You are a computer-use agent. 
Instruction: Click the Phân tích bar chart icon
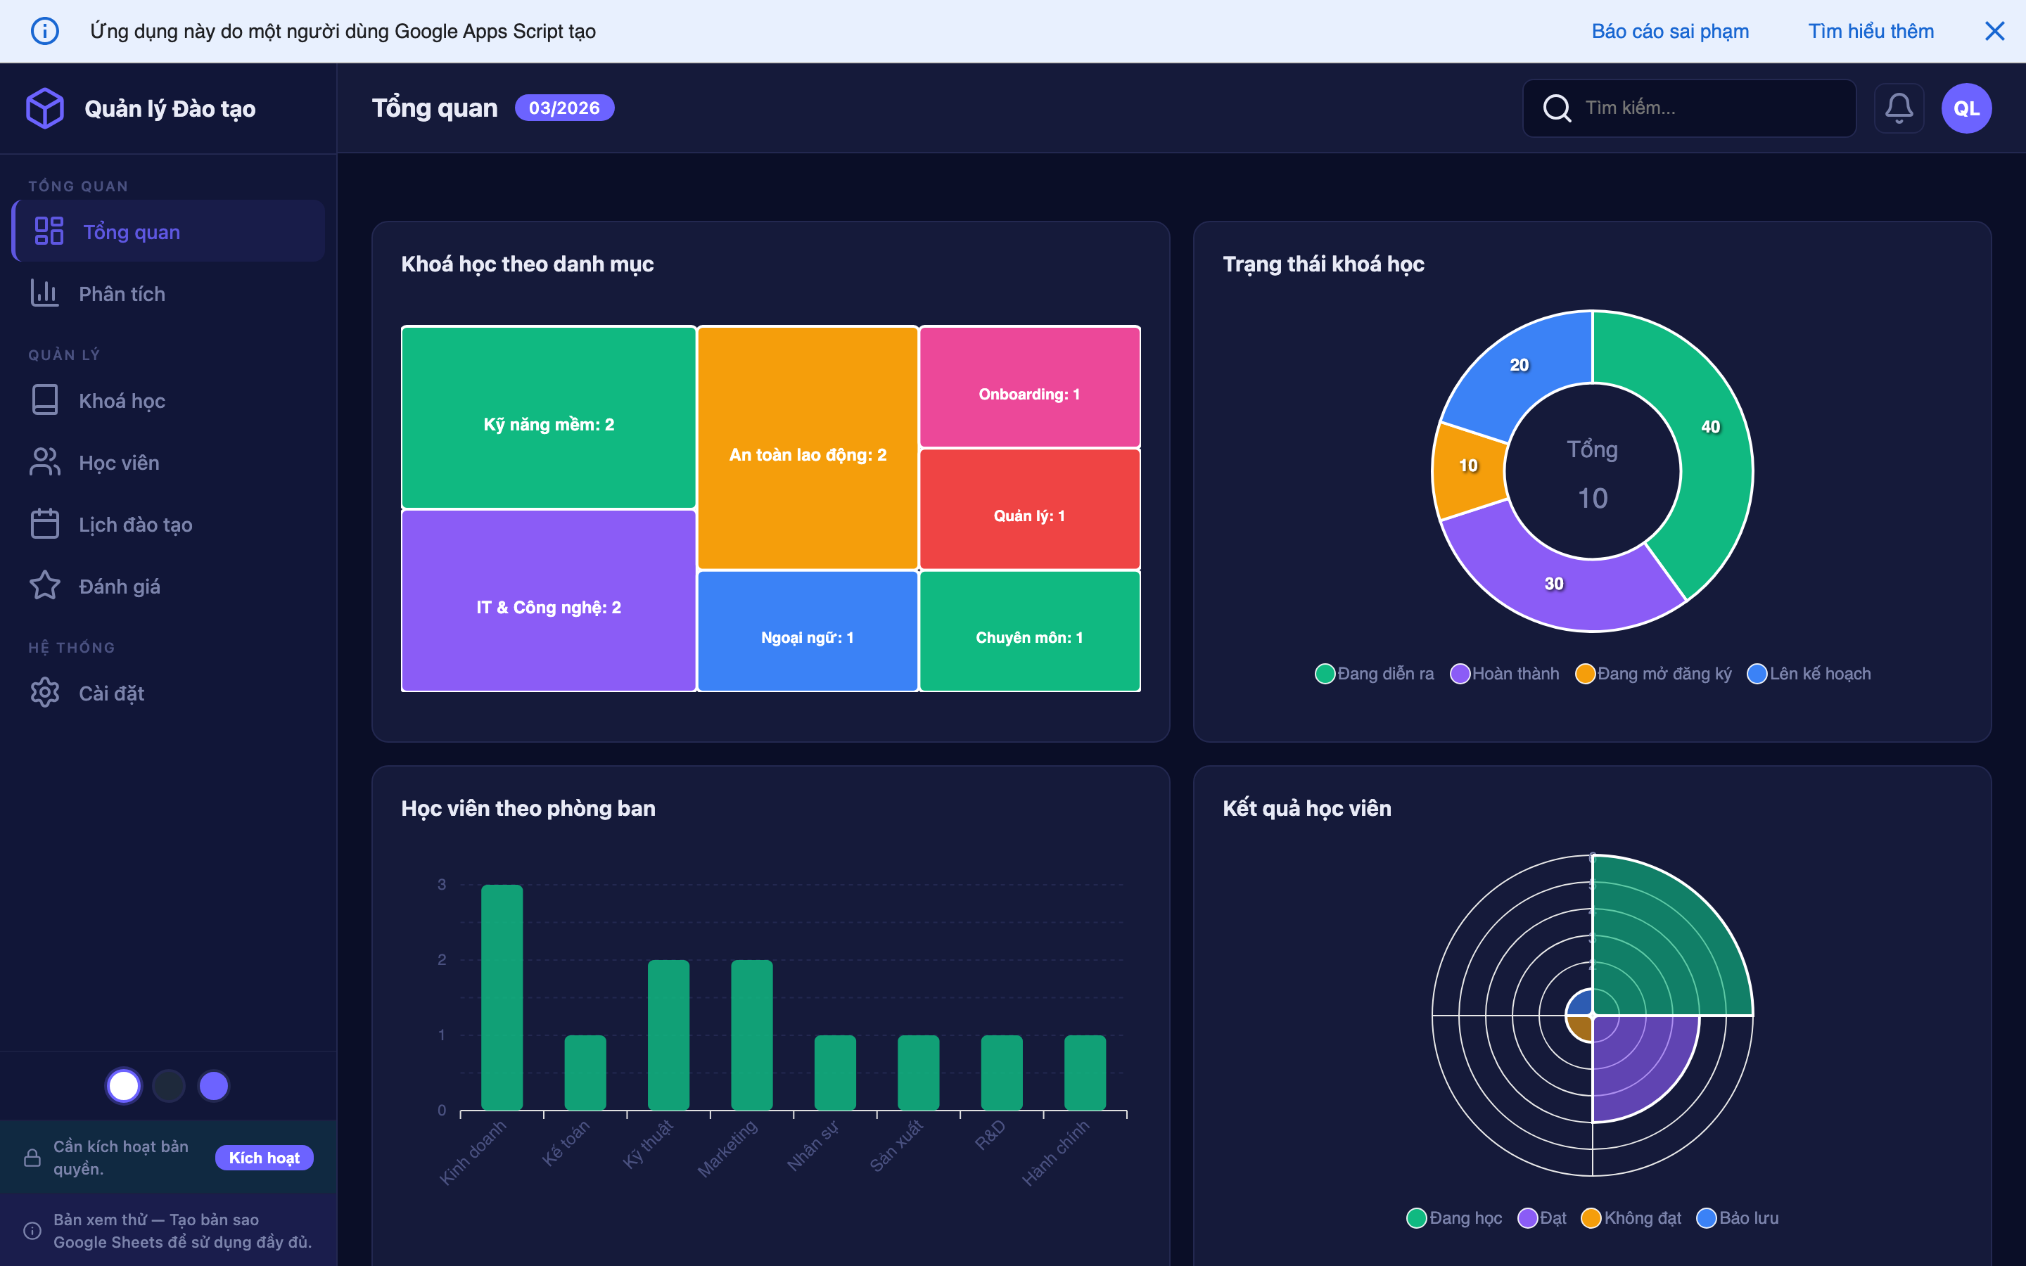pos(44,294)
